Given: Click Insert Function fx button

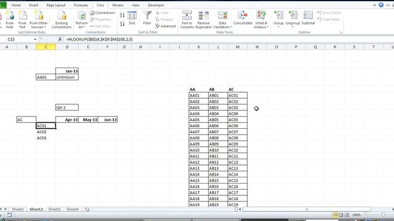Looking at the screenshot, I should point(60,39).
